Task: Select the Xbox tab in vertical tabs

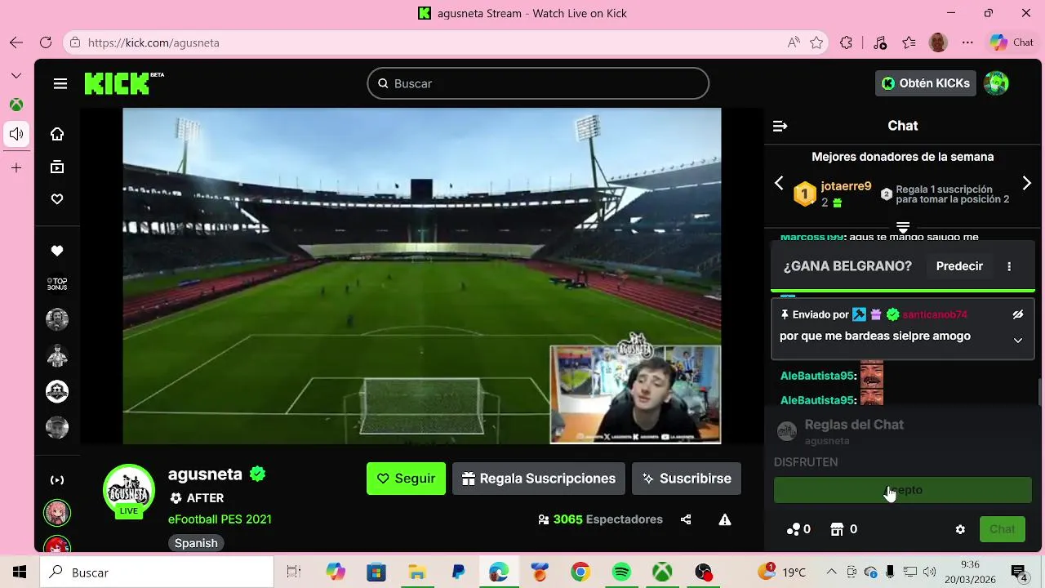Action: [x=16, y=105]
